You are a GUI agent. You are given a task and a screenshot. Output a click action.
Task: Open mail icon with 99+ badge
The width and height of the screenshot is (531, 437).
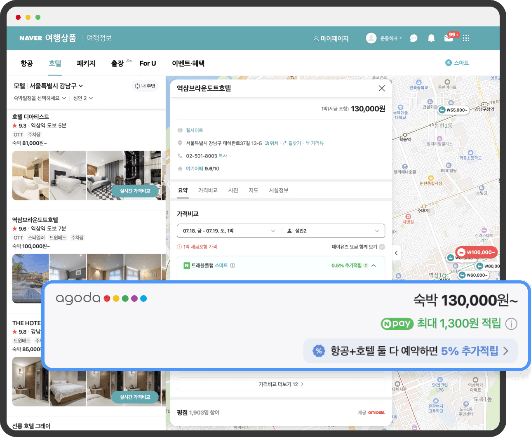pos(449,38)
